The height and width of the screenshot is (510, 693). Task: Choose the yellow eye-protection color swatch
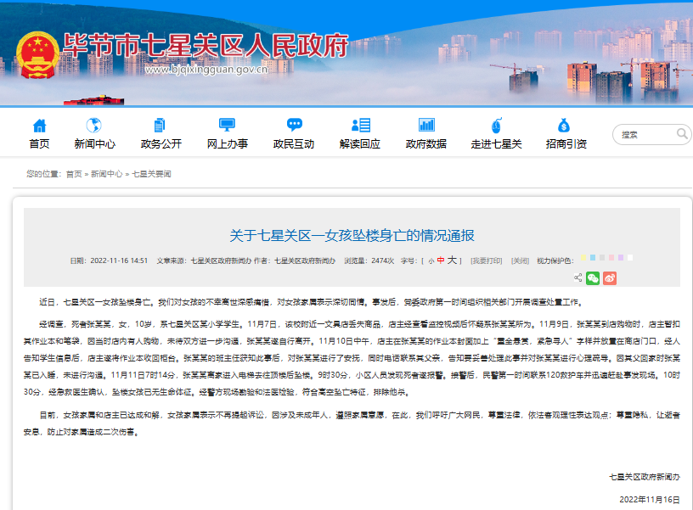point(583,258)
